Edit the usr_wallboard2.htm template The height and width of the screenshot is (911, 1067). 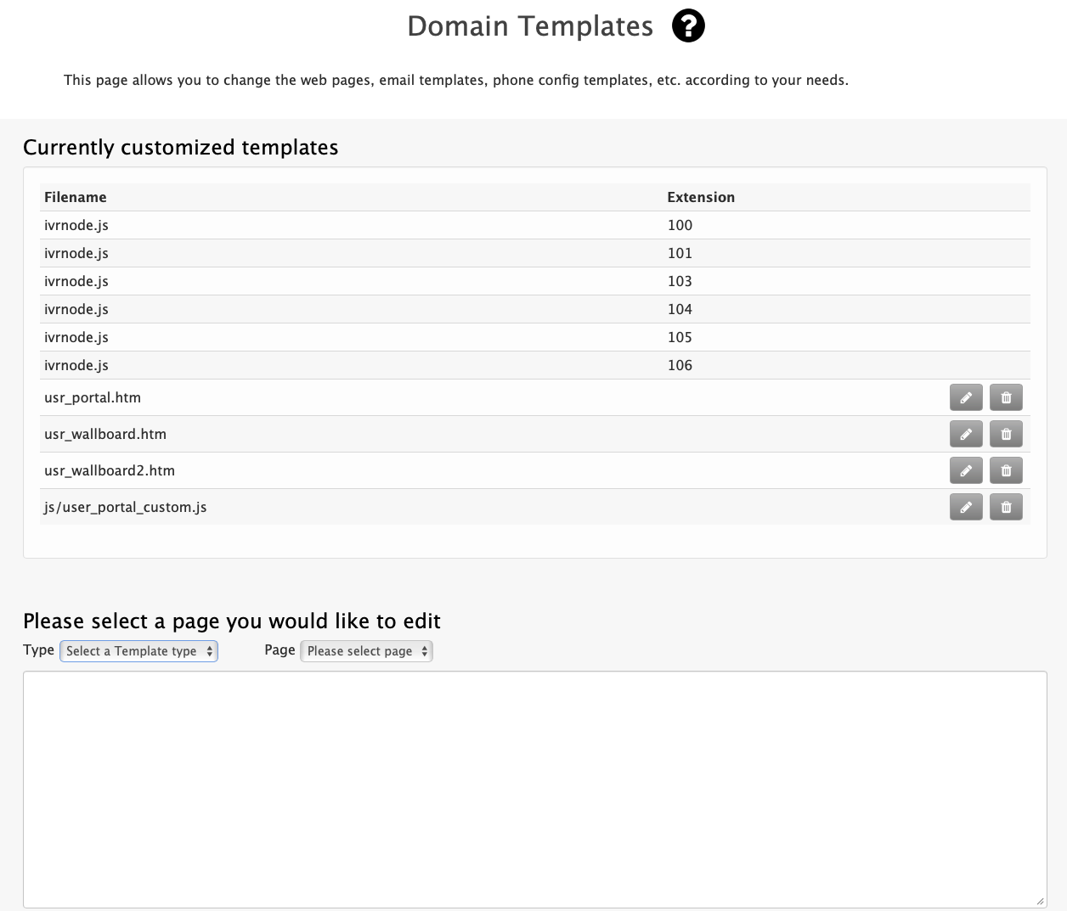coord(966,470)
